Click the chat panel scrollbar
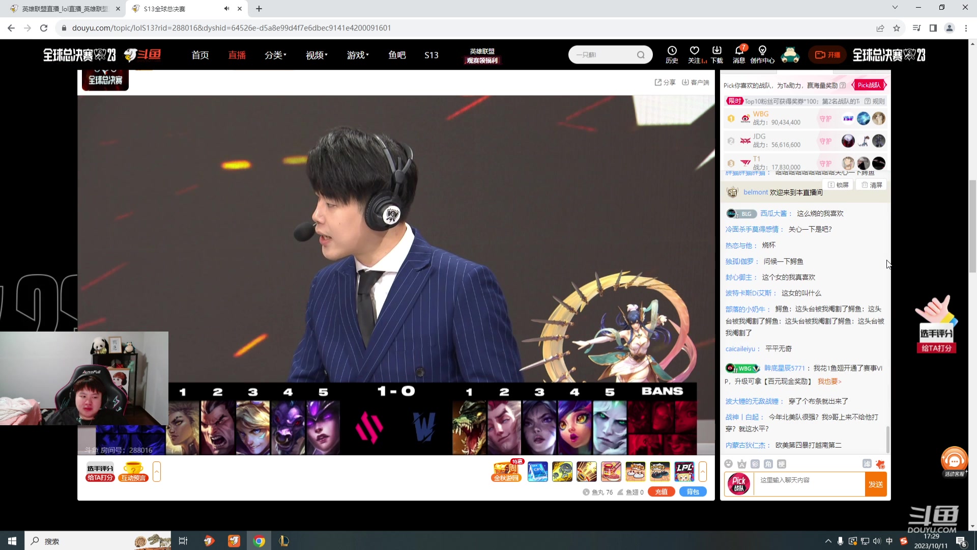The height and width of the screenshot is (550, 977). coord(888,439)
